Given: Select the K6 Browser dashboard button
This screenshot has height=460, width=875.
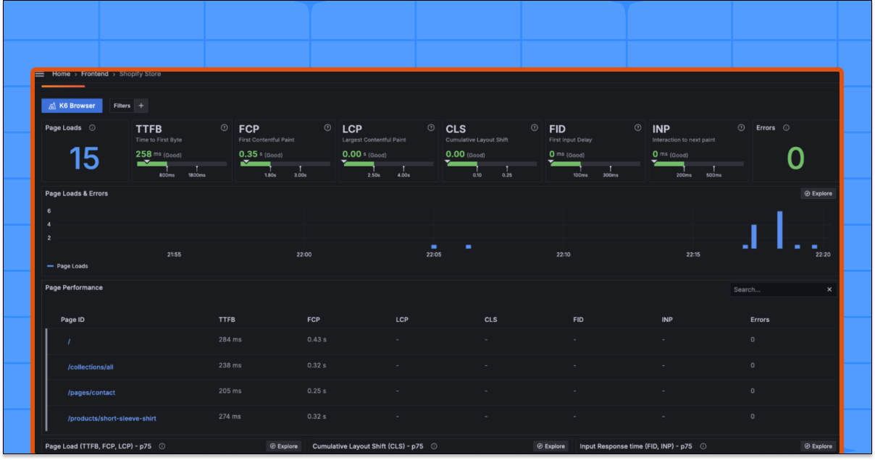Looking at the screenshot, I should coord(72,106).
